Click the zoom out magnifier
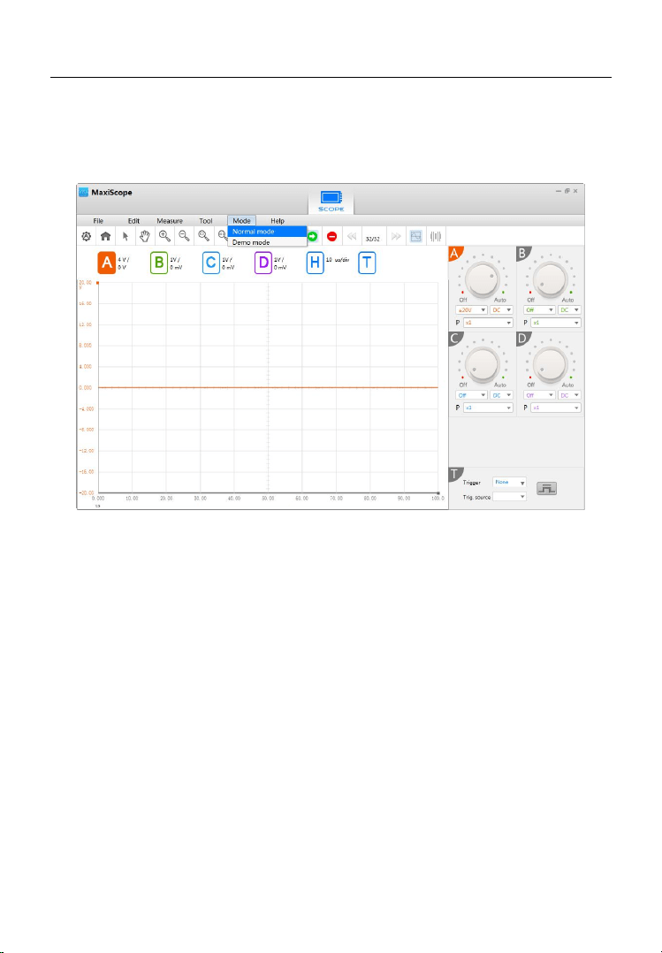This screenshot has height=953, width=662. tap(184, 236)
